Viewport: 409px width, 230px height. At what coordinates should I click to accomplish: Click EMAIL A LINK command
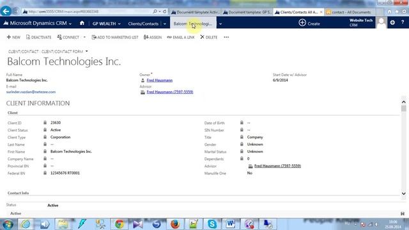pos(181,37)
